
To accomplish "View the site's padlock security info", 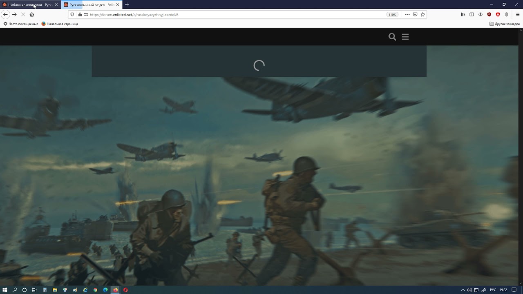I will pyautogui.click(x=80, y=14).
